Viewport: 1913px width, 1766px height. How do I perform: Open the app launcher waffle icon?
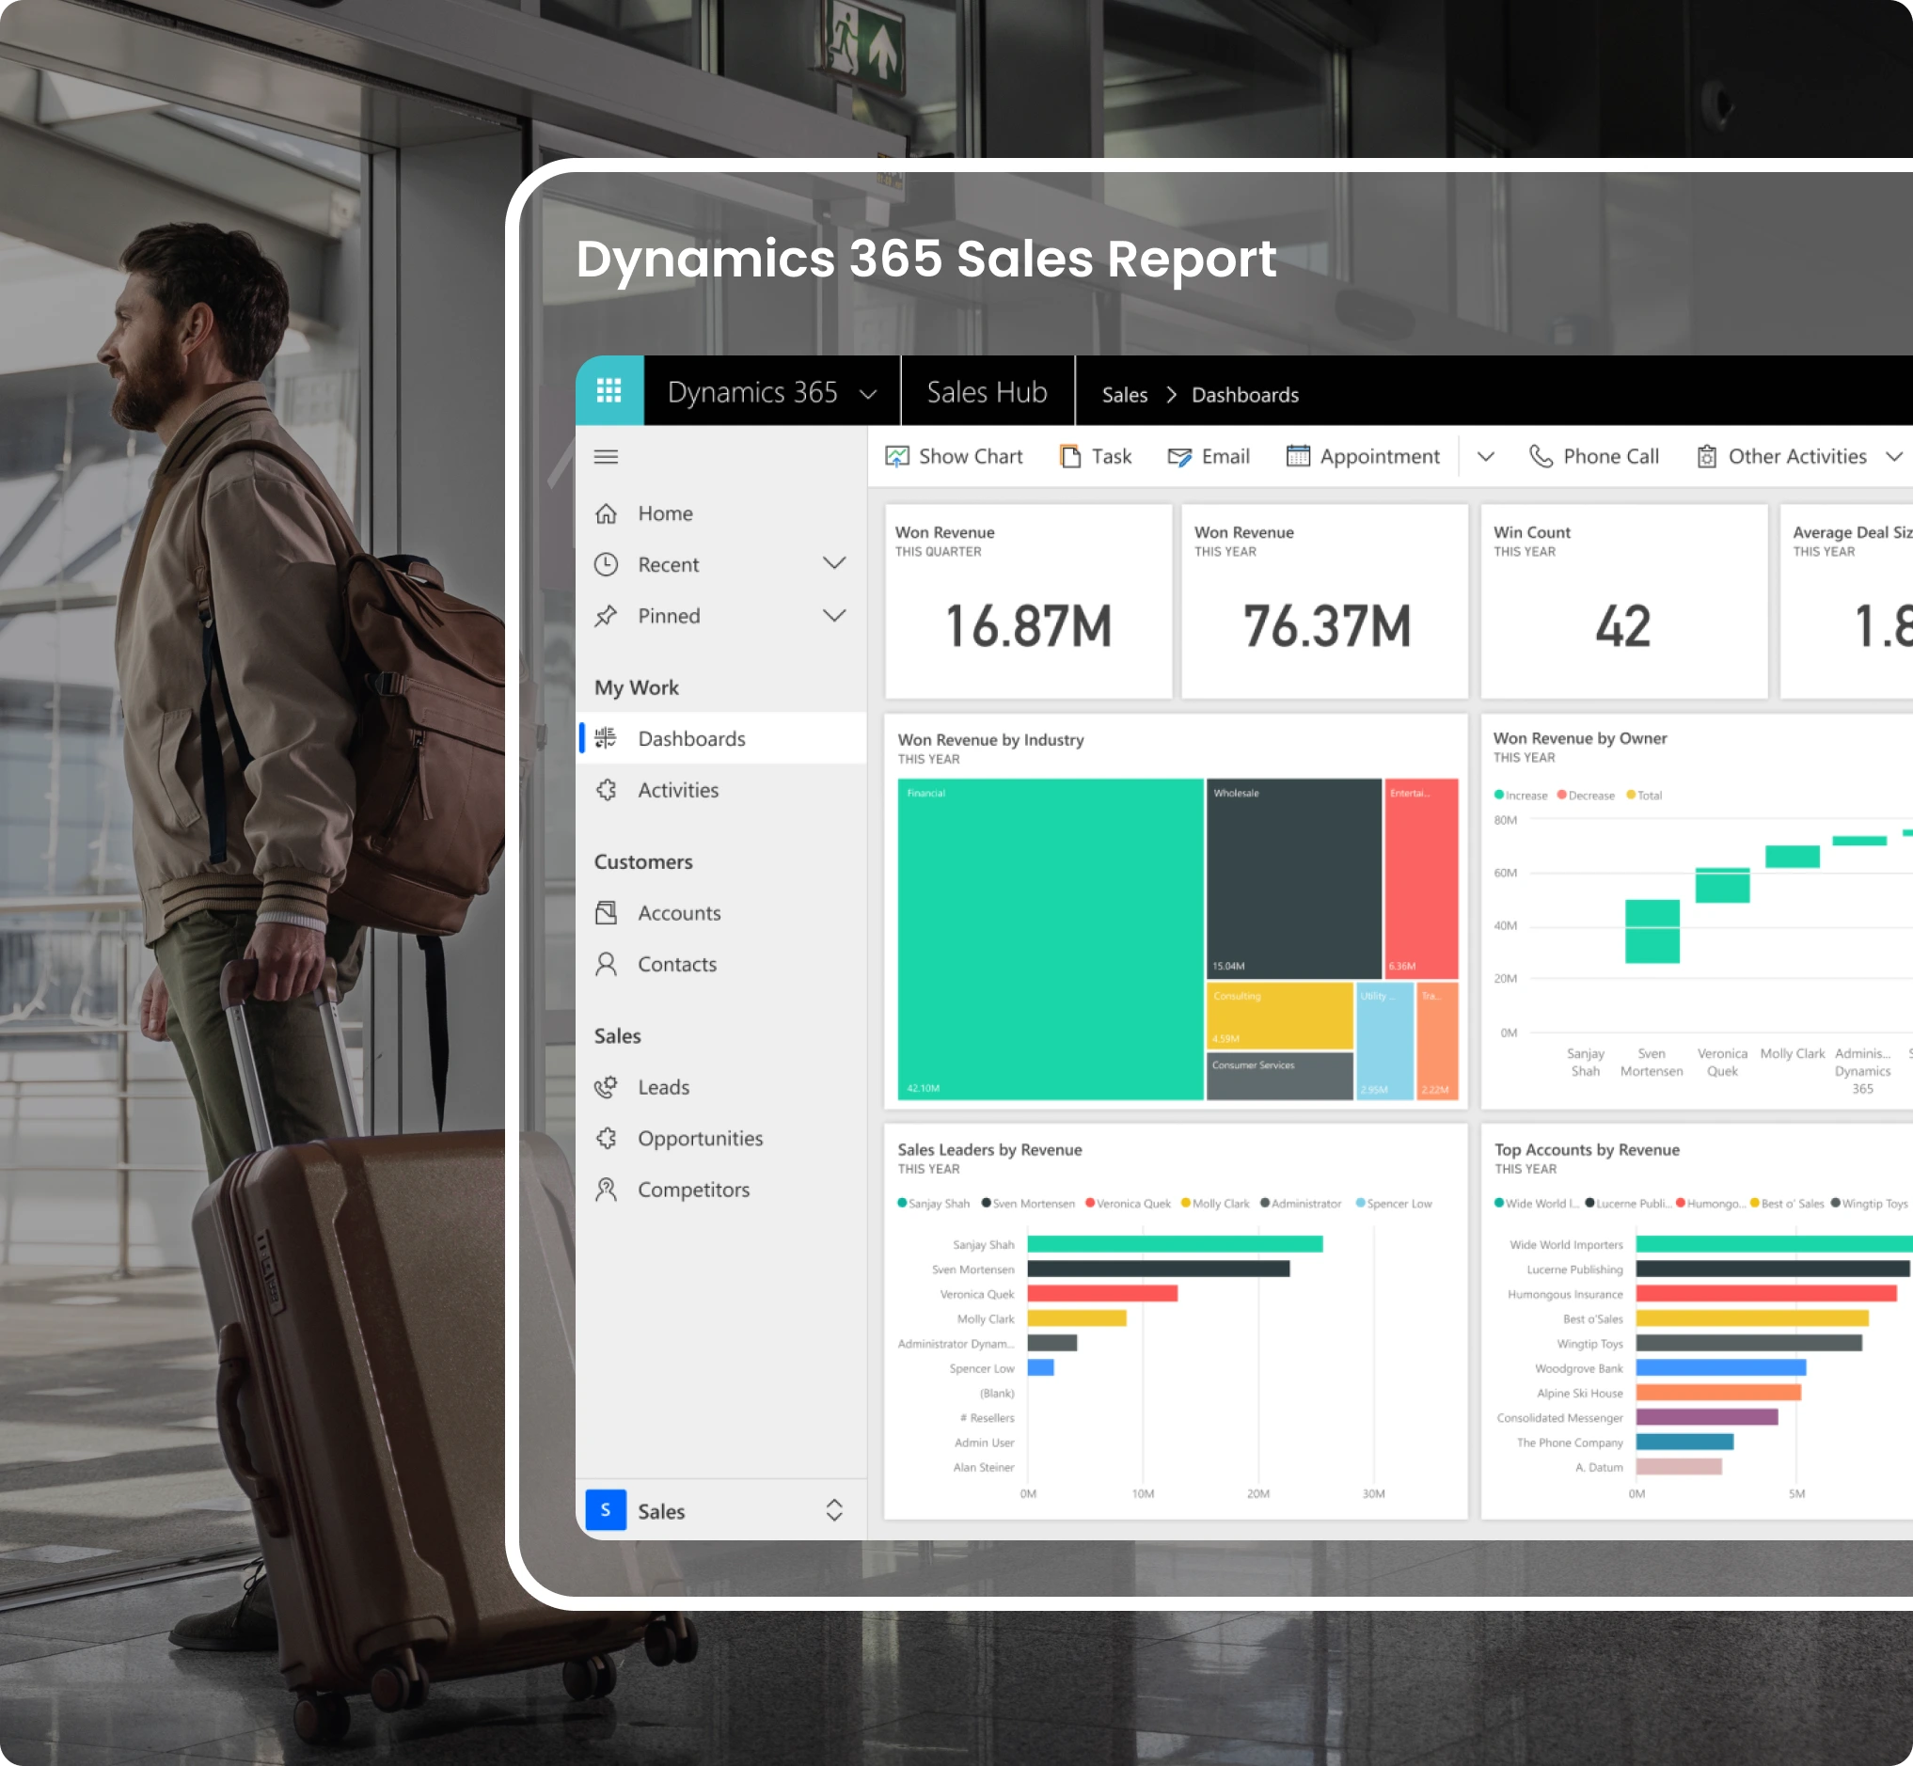(x=609, y=391)
